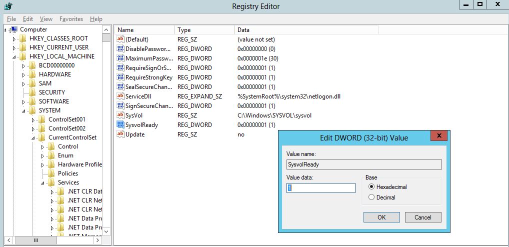Click the Update string value icon
Screen dimensions: 509x247
point(120,134)
